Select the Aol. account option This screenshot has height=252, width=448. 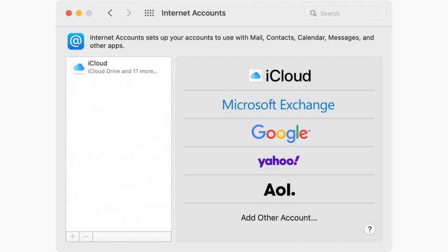(279, 190)
